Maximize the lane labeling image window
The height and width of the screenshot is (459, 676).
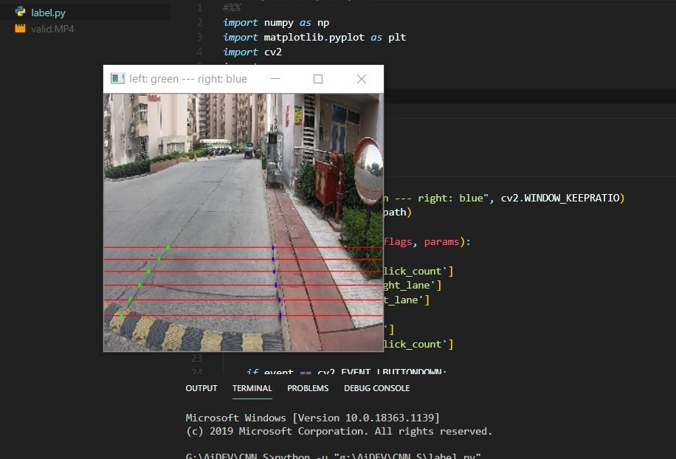pyautogui.click(x=318, y=79)
